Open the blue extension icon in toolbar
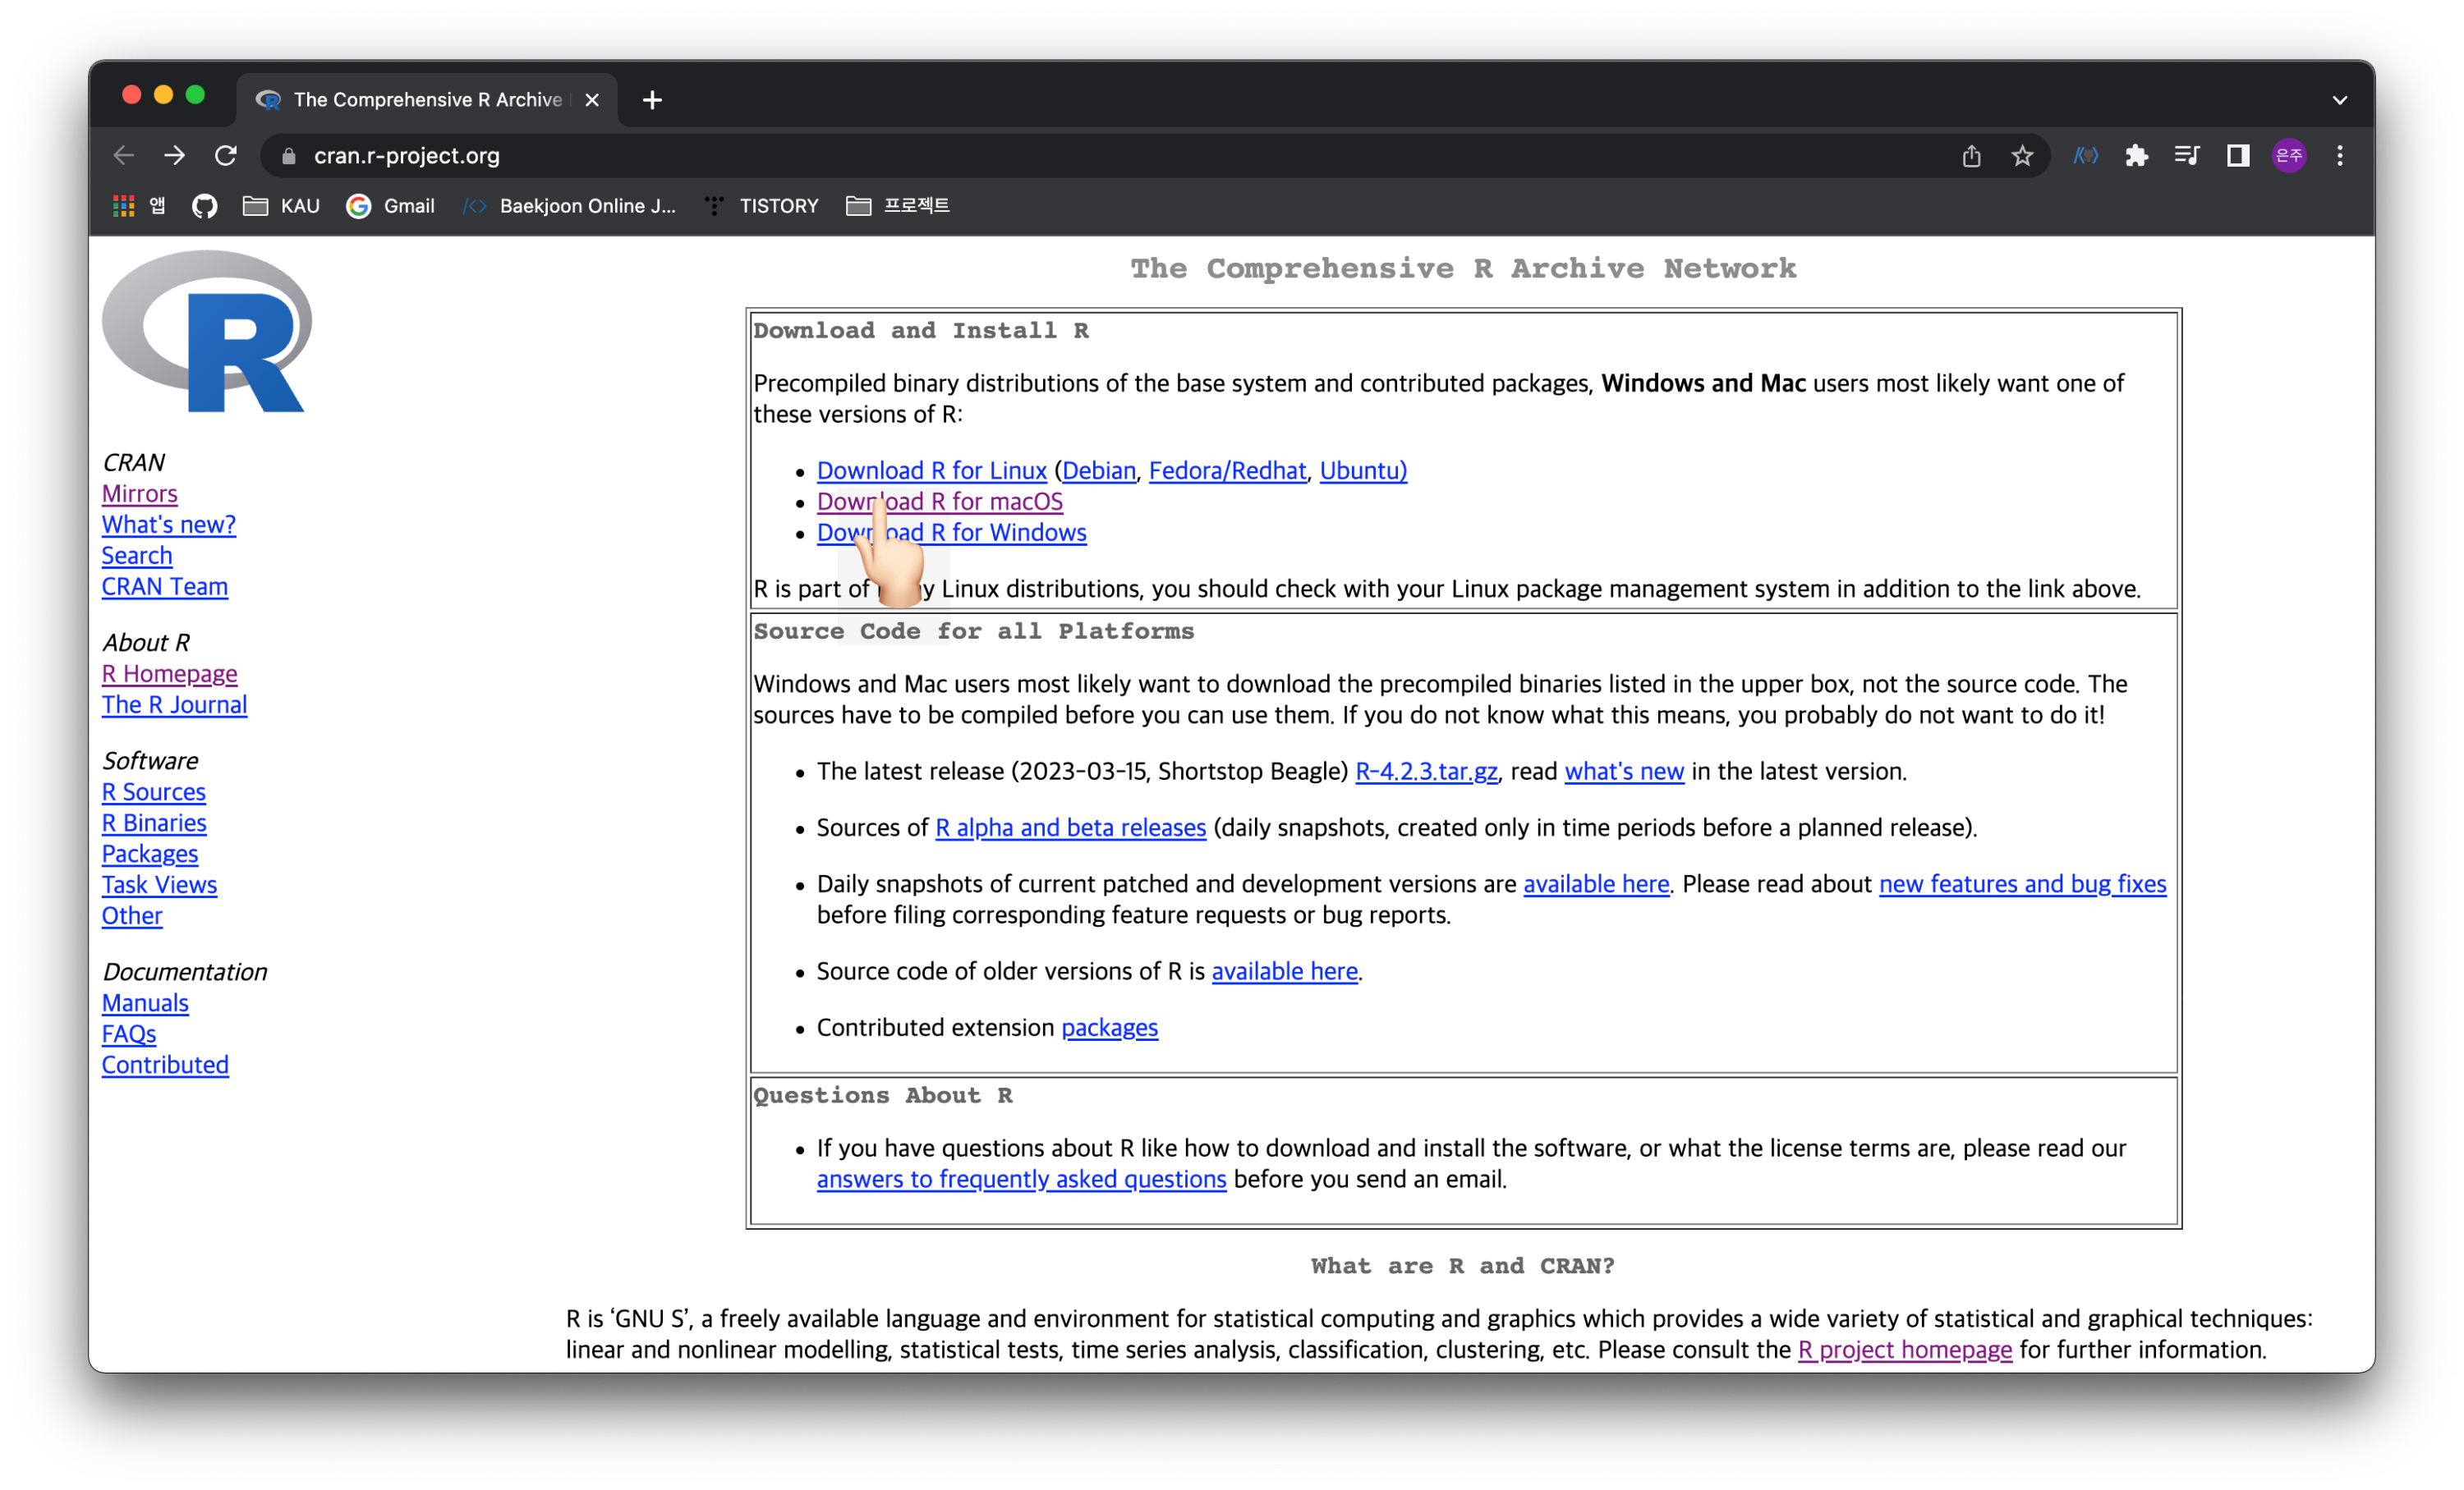2464x1490 pixels. coord(2085,156)
